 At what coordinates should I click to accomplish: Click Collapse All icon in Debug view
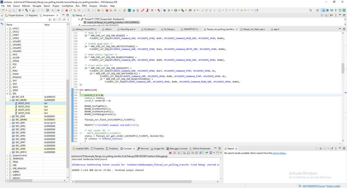(x=322, y=15)
